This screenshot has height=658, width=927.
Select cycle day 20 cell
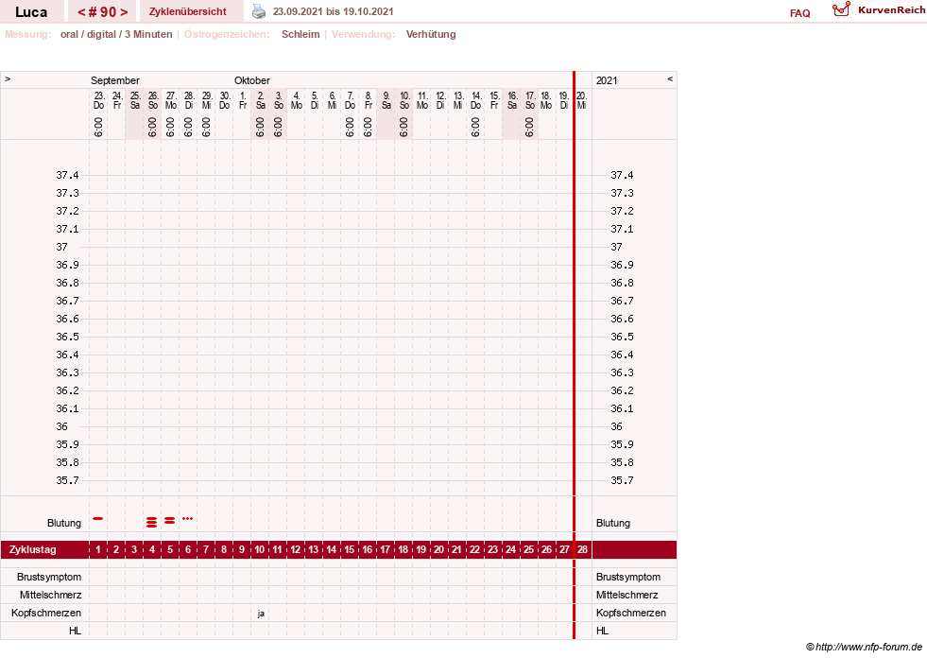[x=438, y=549]
